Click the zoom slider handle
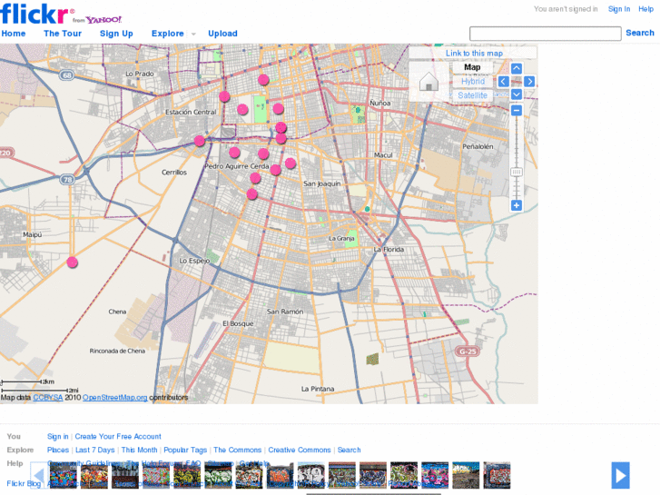Image resolution: width=660 pixels, height=495 pixels. pos(517,172)
